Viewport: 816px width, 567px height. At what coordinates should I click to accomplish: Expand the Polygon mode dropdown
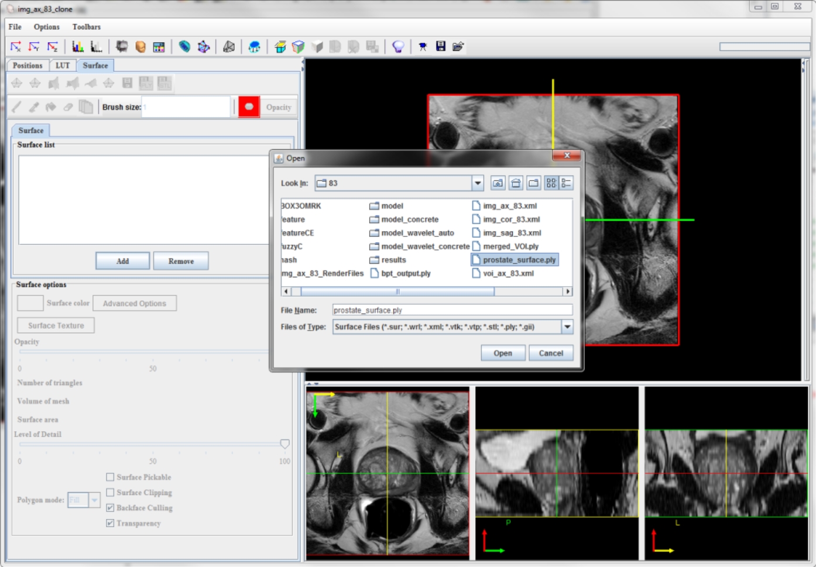(x=94, y=500)
